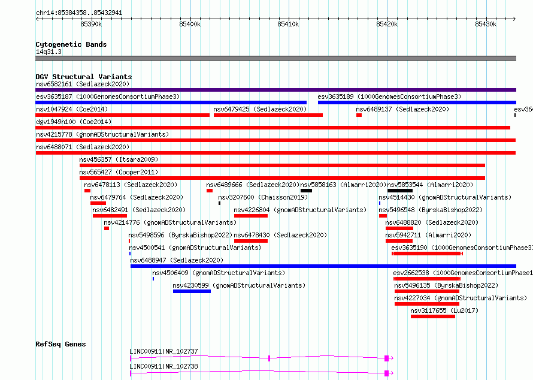The width and height of the screenshot is (533, 380).
Task: Click LINC00911|NR_102738 gene label
Action: tap(163, 366)
